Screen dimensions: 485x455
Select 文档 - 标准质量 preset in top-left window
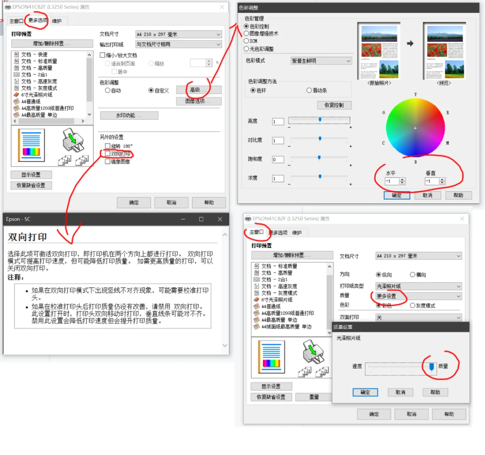coord(35,61)
